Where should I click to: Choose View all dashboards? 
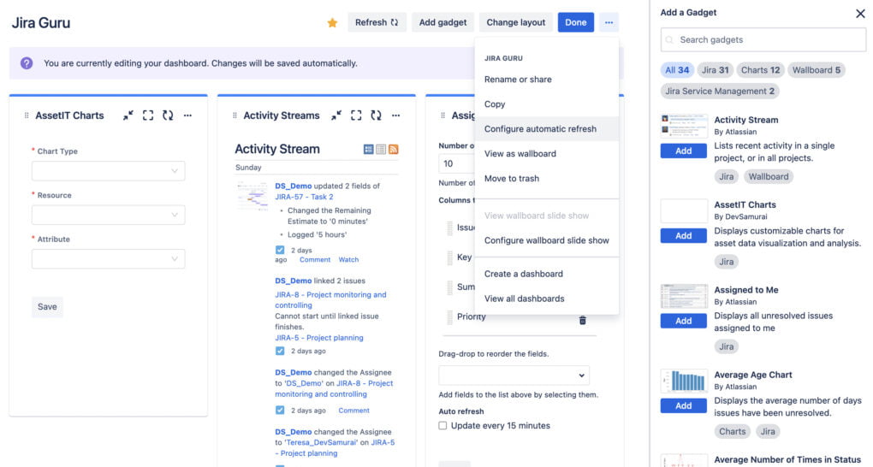(546, 299)
